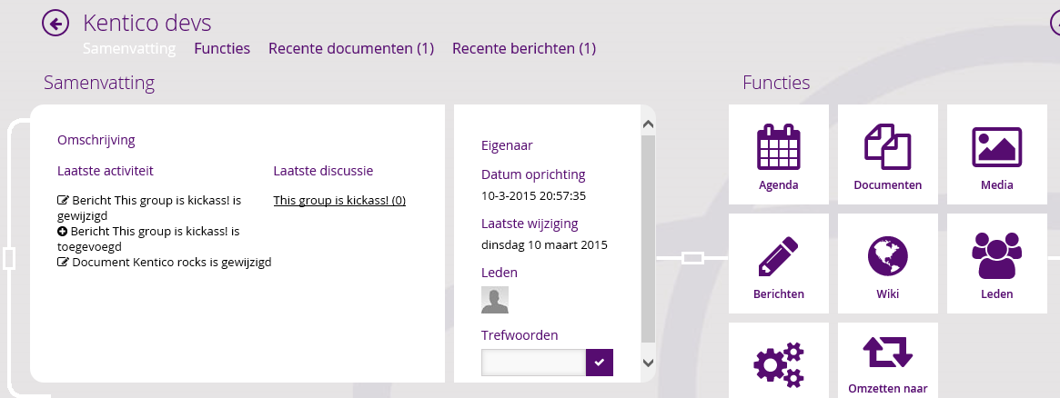The height and width of the screenshot is (398, 1060).
Task: Open the Agenda calendar tile
Action: pyautogui.click(x=778, y=154)
